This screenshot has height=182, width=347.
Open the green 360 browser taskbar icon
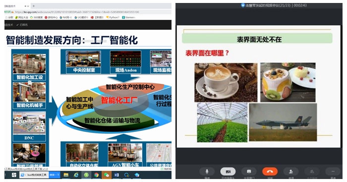[86, 175]
